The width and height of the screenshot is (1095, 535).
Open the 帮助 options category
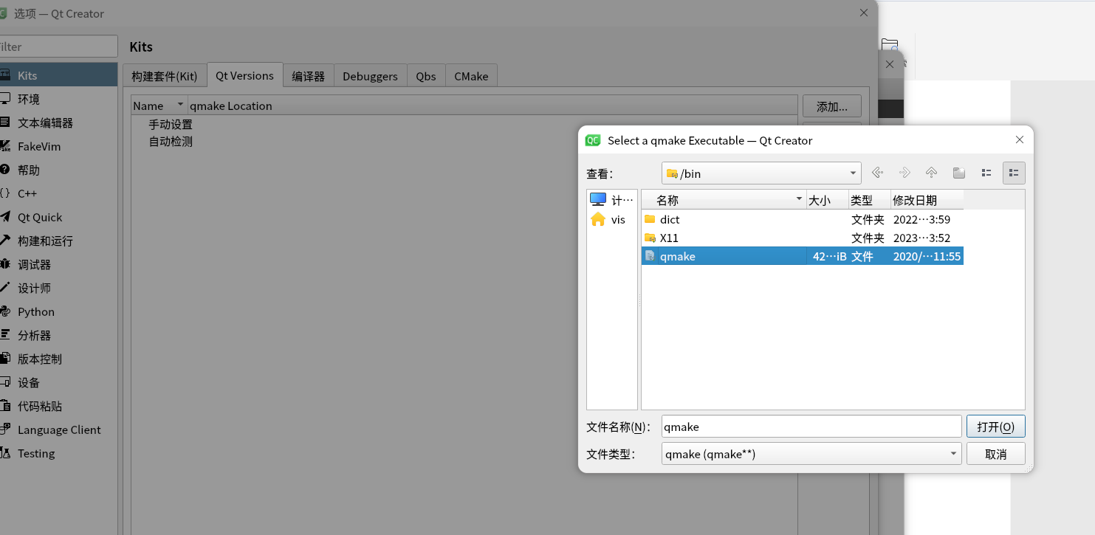pyautogui.click(x=58, y=170)
